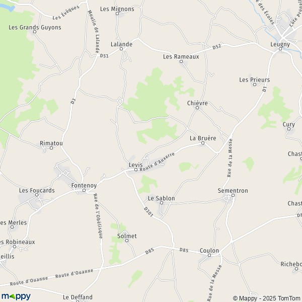Click the Leugny village marker
Viewport: 302px width, 302px height.
point(280,49)
